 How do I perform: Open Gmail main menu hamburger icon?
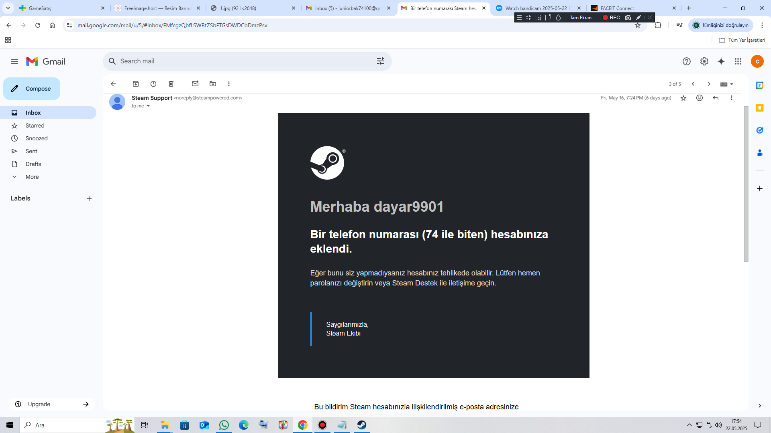pyautogui.click(x=14, y=61)
